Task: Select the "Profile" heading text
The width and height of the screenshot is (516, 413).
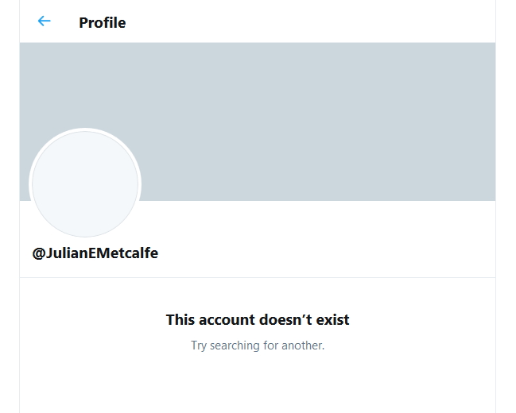Action: tap(102, 23)
